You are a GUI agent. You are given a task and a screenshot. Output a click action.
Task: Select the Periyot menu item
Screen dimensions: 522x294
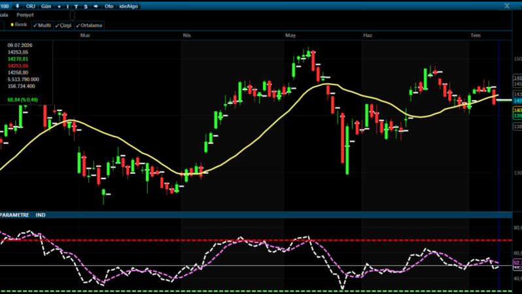click(x=26, y=15)
